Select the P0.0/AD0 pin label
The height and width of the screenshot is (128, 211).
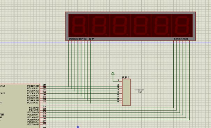tap(33, 86)
